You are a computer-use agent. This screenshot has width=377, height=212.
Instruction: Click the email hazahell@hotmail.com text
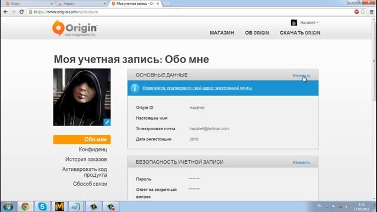click(209, 128)
